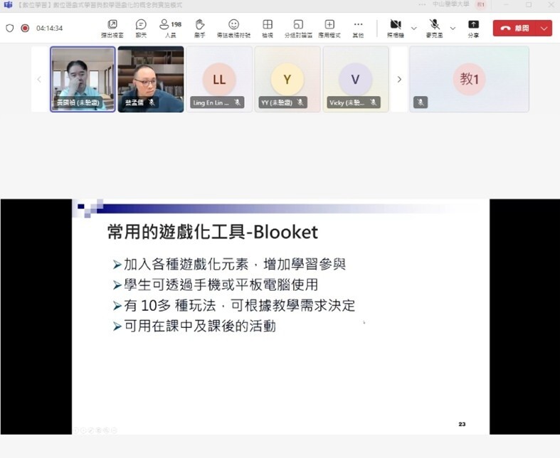Open the More options ellipsis menu

pyautogui.click(x=358, y=28)
